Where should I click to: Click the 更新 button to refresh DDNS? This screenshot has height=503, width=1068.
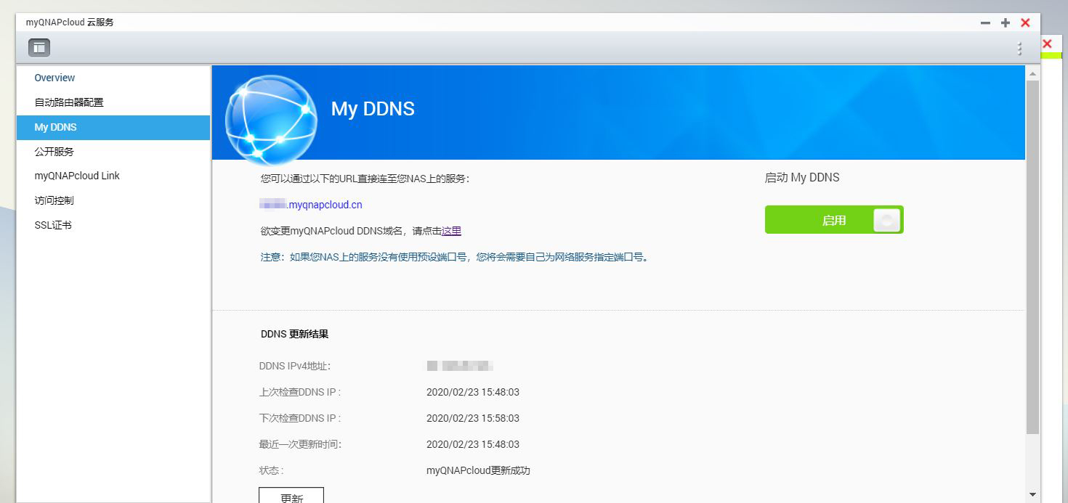[291, 496]
